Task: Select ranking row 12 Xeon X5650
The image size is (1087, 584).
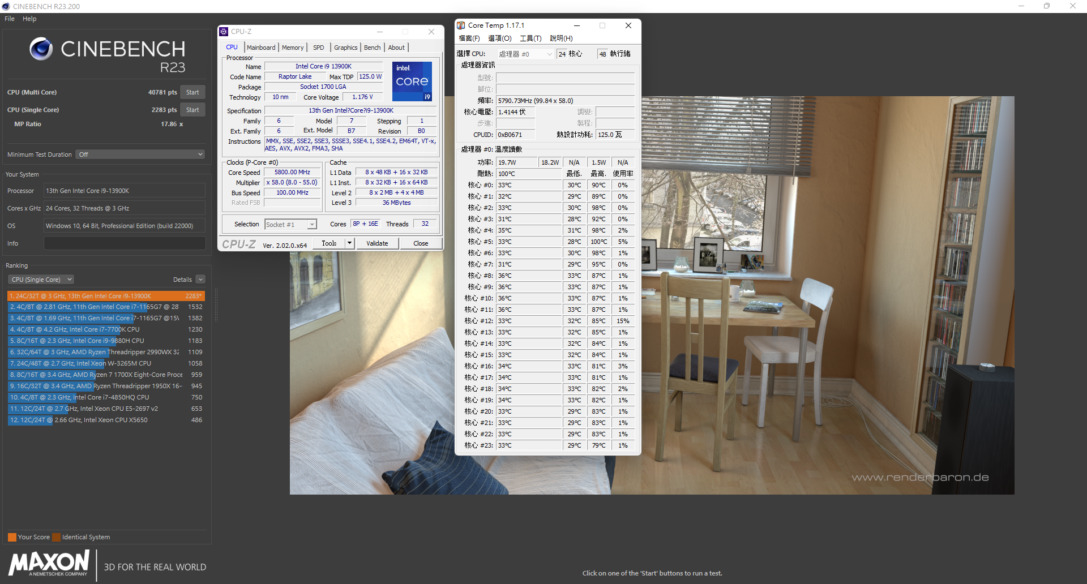Action: [106, 420]
